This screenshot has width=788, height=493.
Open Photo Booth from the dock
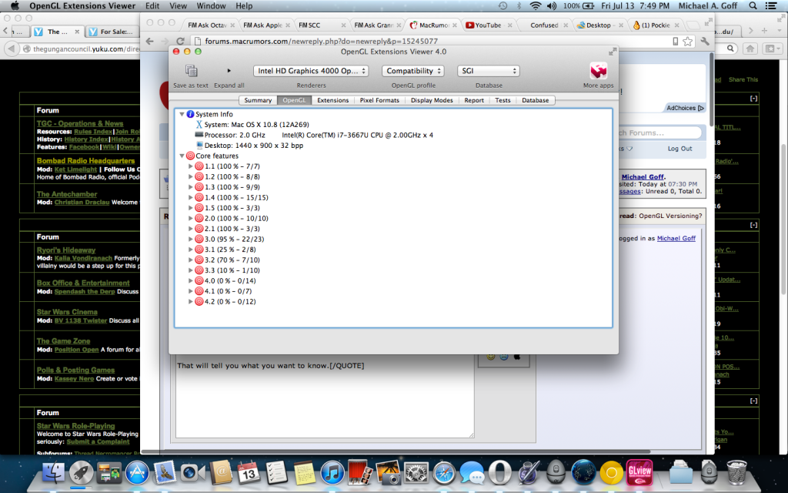[360, 473]
